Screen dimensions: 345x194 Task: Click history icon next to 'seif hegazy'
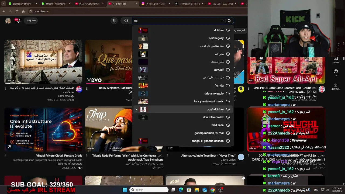pyautogui.click(x=228, y=38)
